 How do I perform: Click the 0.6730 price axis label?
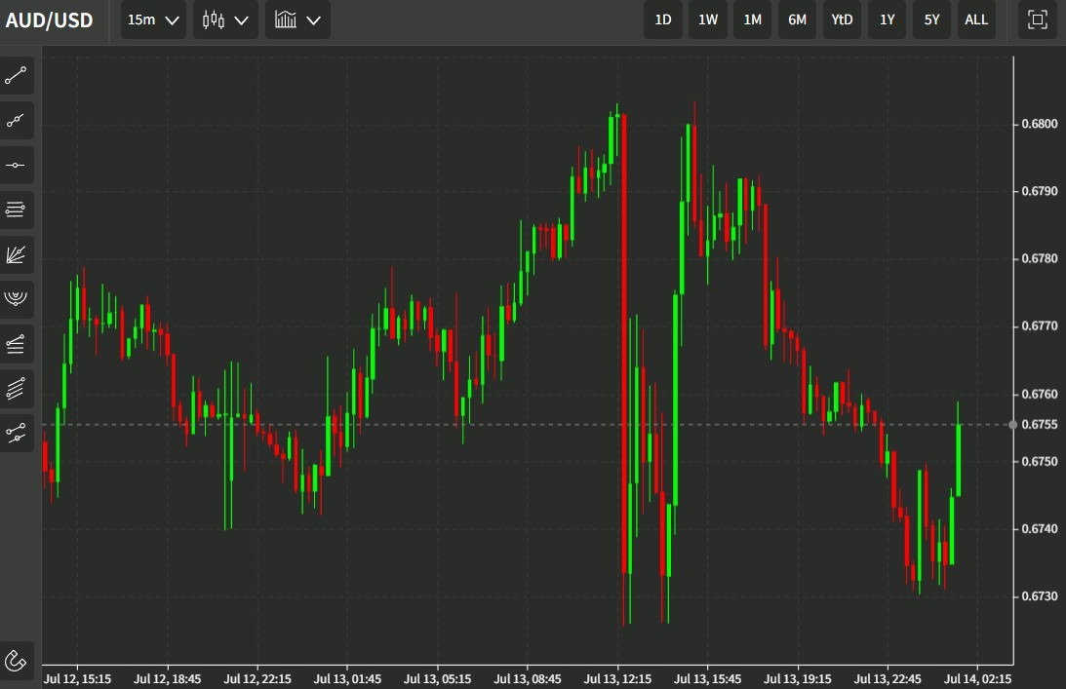1040,595
